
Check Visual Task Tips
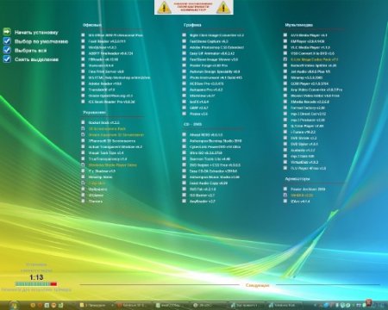click(83, 152)
